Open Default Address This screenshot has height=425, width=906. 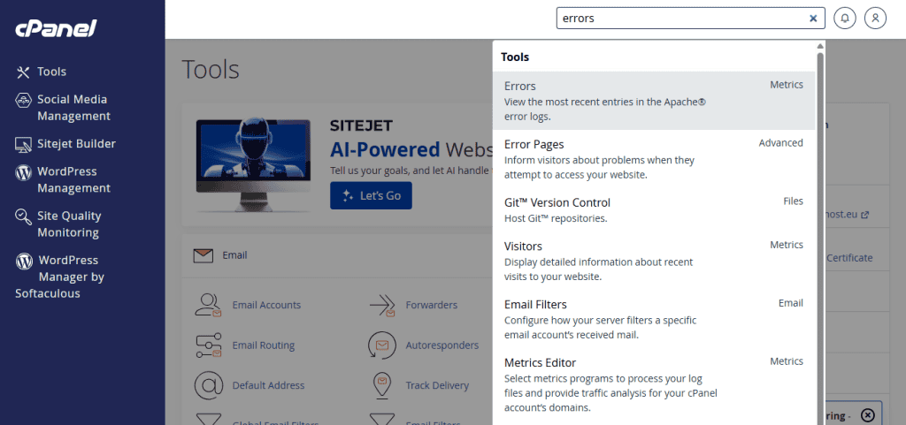click(268, 385)
